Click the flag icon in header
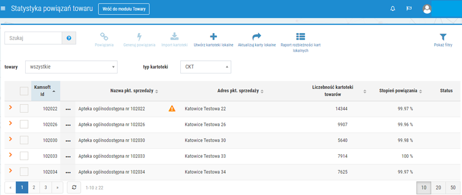This screenshot has width=462, height=195. tap(409, 9)
